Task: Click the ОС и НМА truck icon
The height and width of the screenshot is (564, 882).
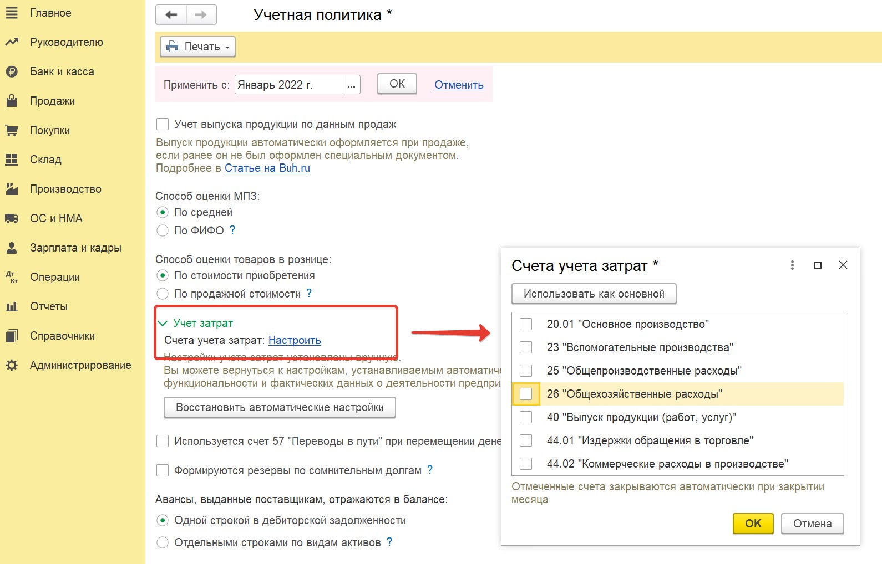Action: click(x=12, y=218)
